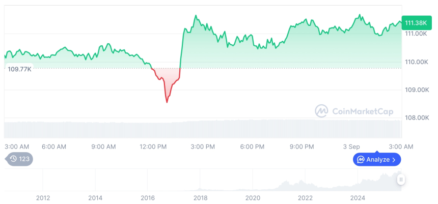Click the 2024 label on the range timeline

(x=358, y=197)
